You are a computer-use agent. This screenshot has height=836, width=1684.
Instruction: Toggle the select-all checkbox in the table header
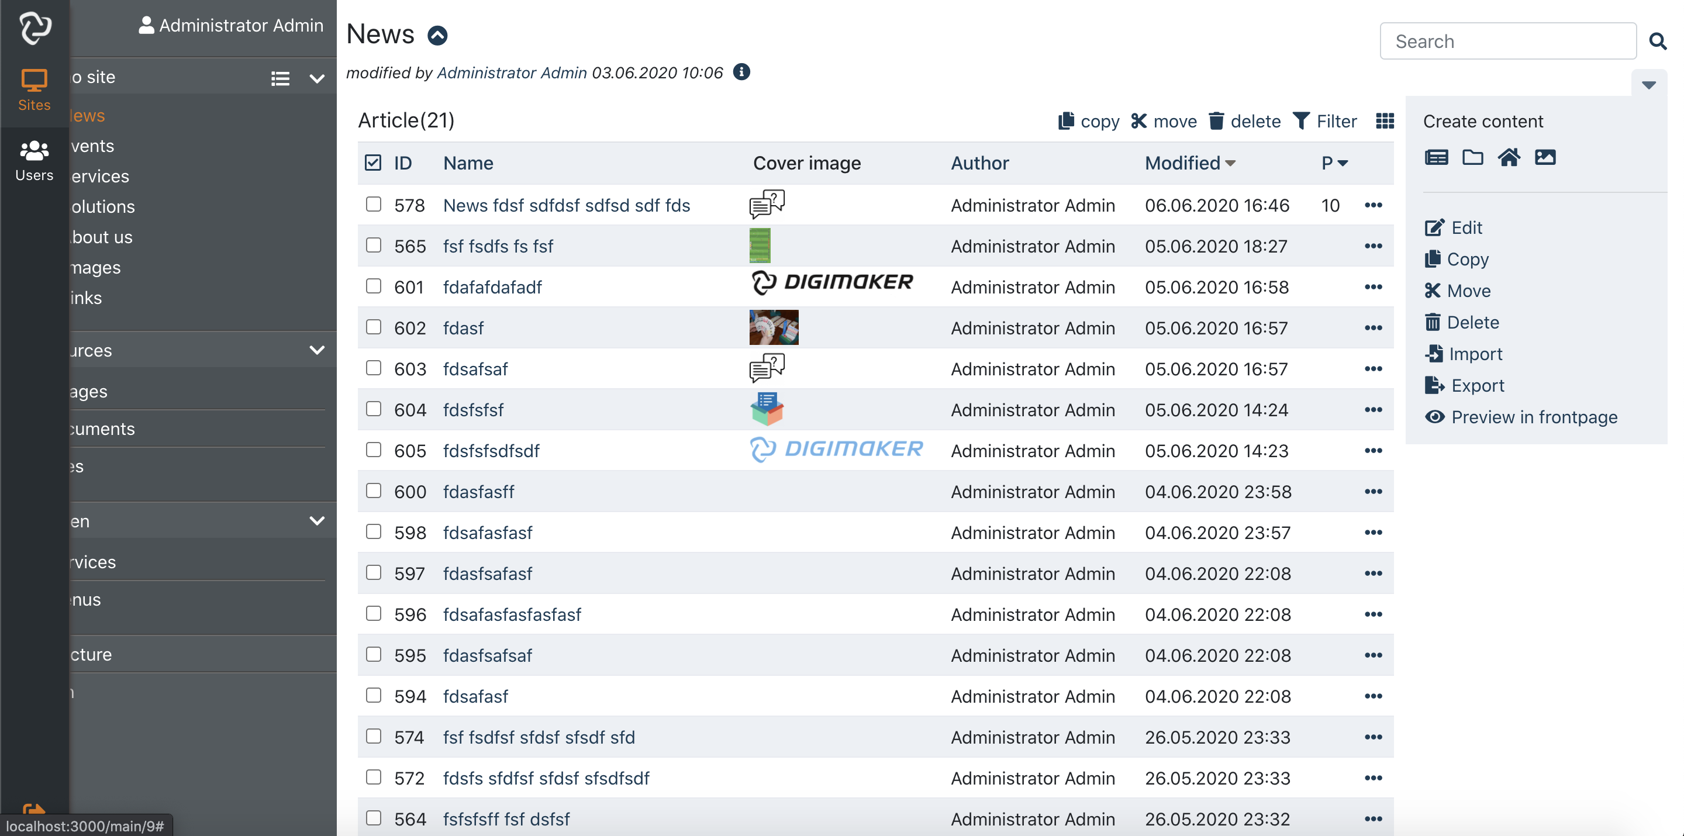coord(372,163)
